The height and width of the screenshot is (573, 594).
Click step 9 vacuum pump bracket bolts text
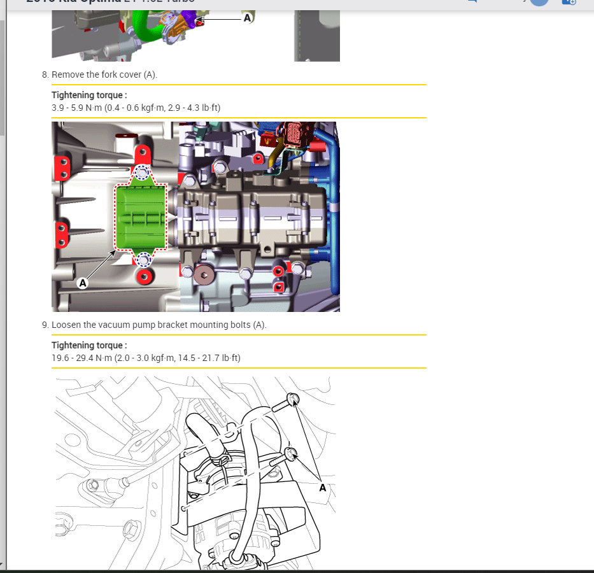point(154,325)
